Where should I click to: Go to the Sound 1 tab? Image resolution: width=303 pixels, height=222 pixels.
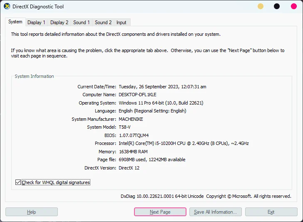(81, 22)
